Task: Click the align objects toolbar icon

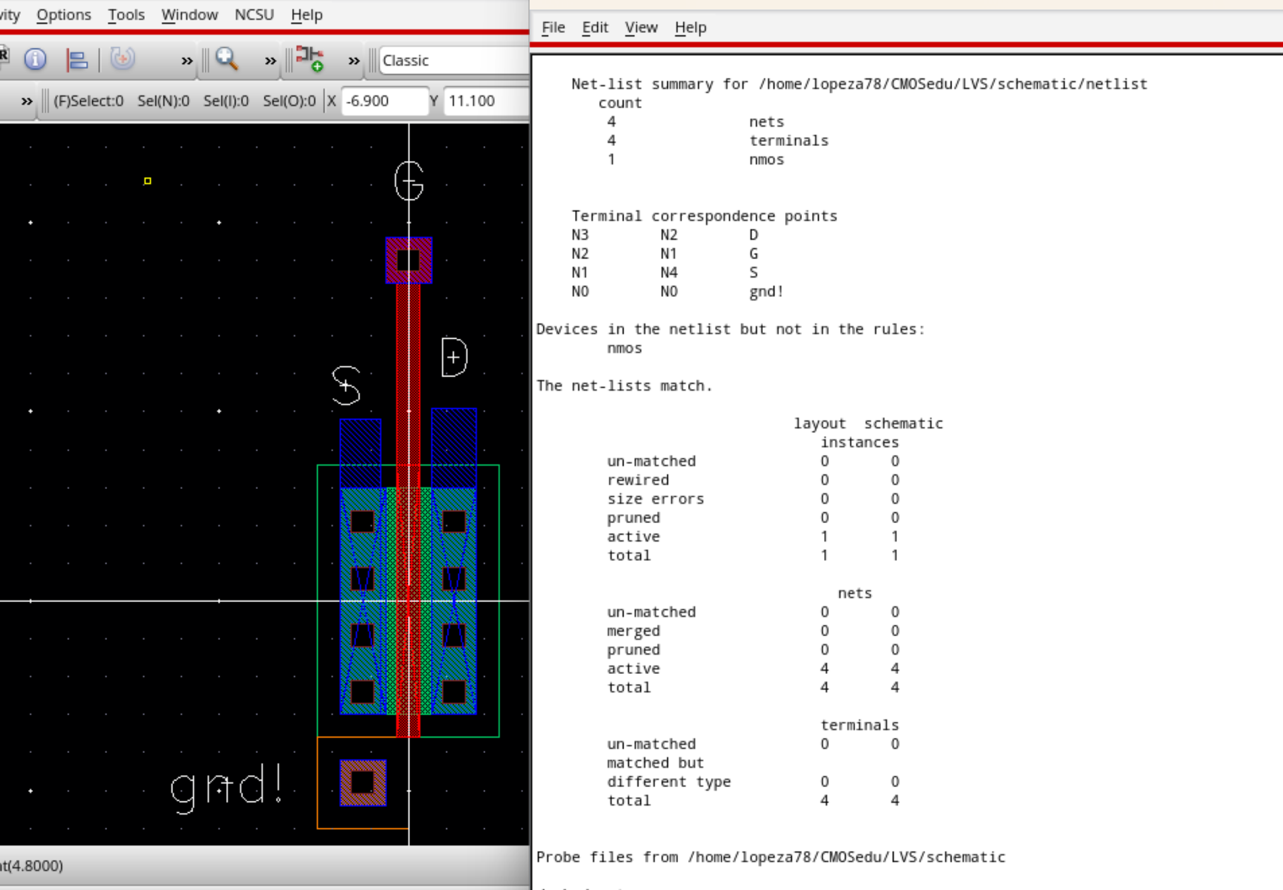Action: pyautogui.click(x=77, y=60)
